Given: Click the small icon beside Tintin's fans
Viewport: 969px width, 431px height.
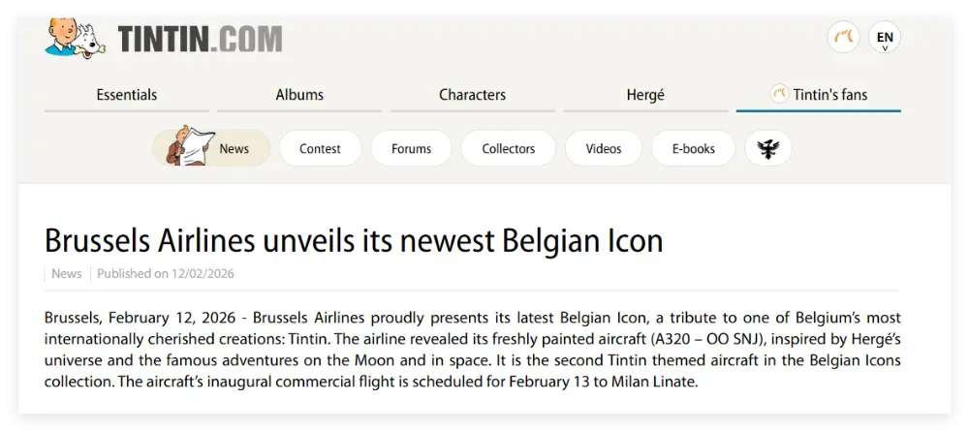Looking at the screenshot, I should click(777, 94).
